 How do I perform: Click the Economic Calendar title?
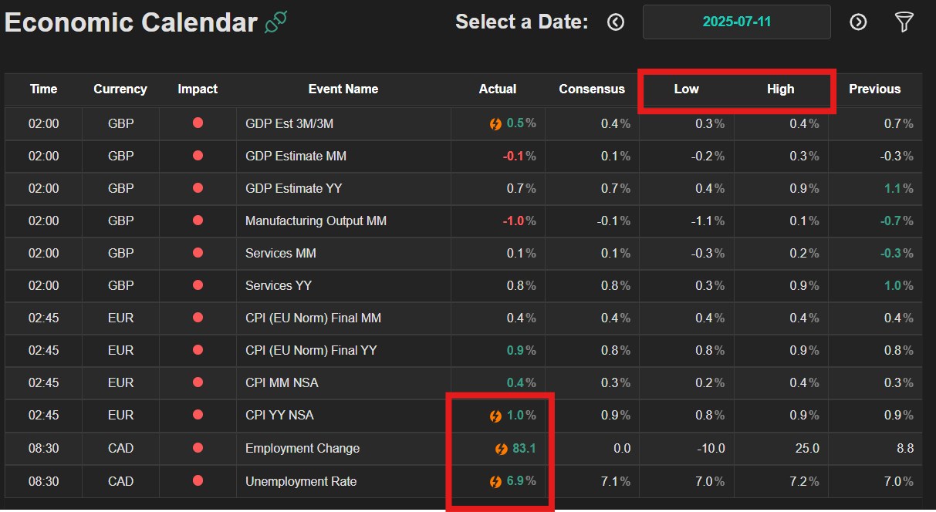(130, 22)
